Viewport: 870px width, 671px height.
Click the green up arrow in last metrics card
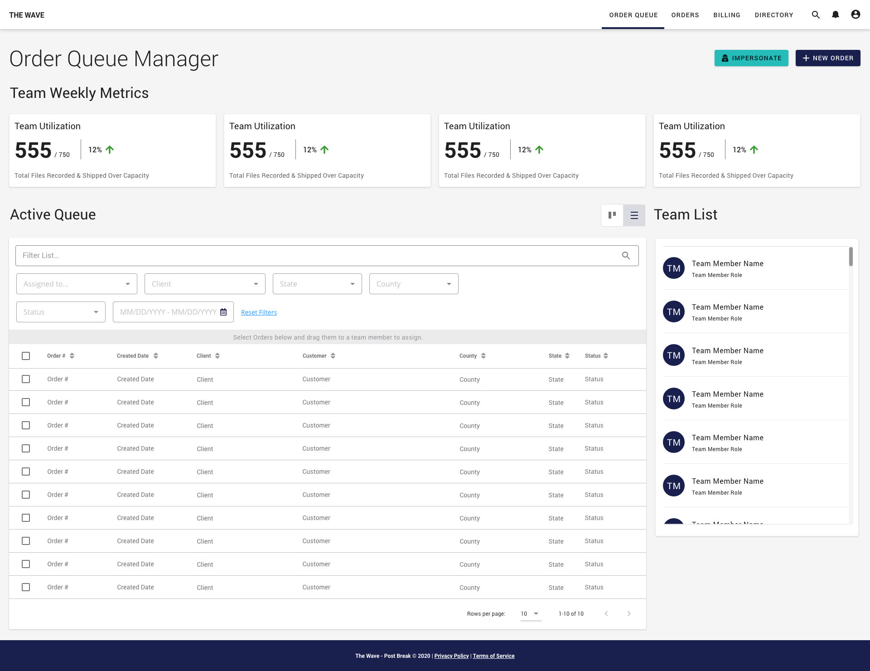(754, 150)
